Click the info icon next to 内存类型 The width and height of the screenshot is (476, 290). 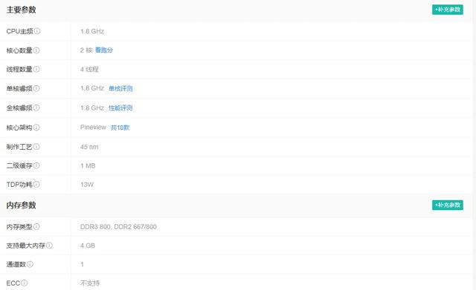click(x=36, y=226)
